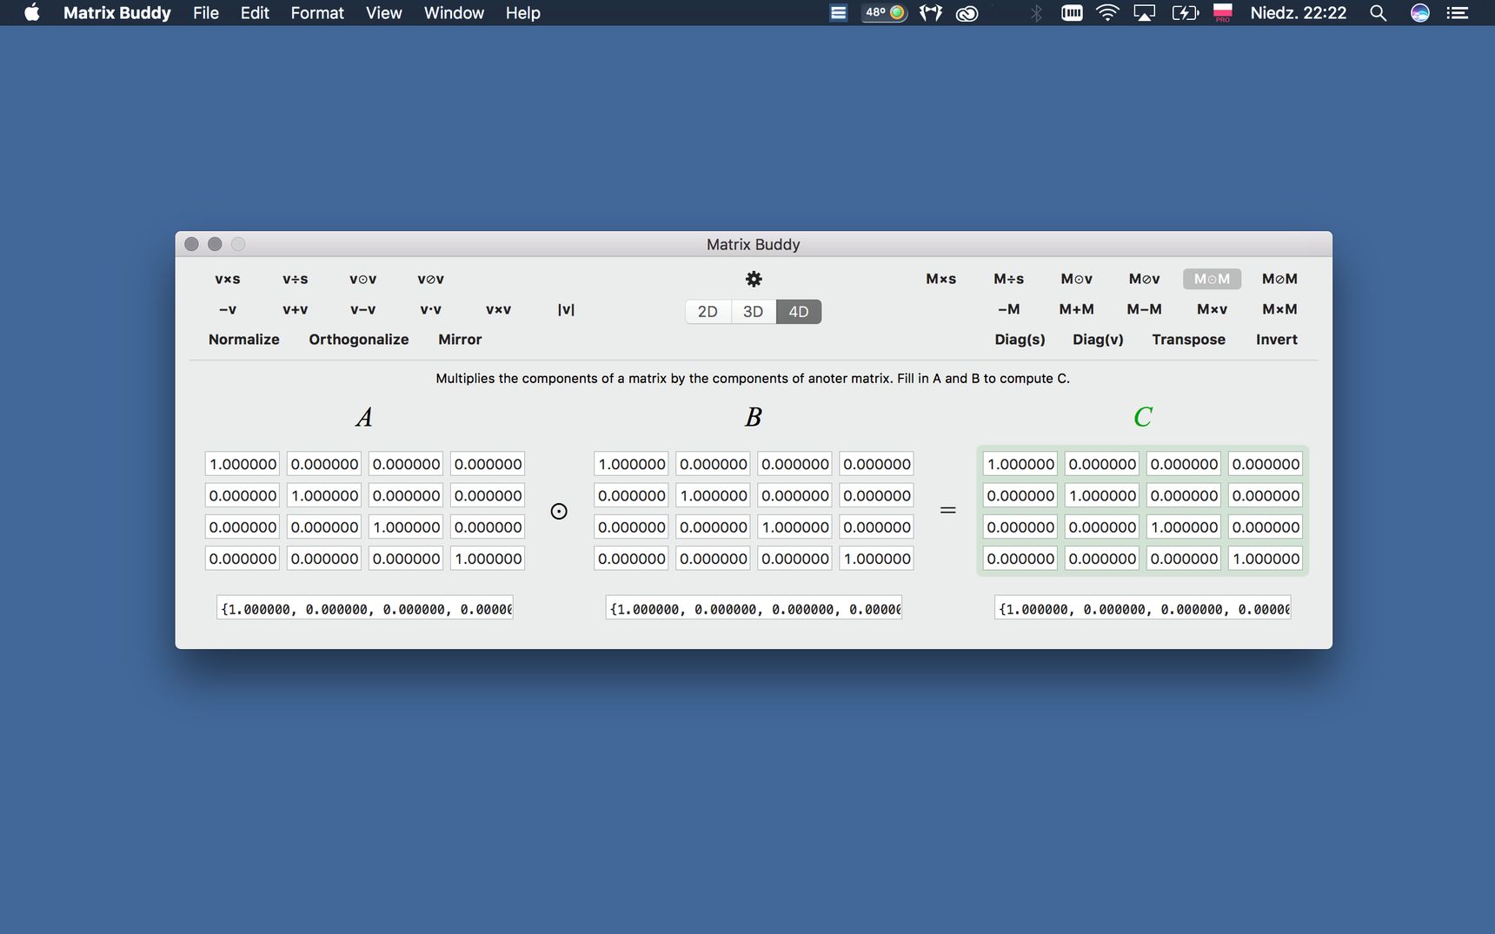Click the Orthogonalize operation
This screenshot has width=1495, height=934.
(x=359, y=340)
